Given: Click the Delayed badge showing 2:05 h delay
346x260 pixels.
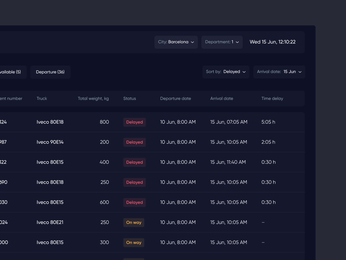Looking at the screenshot, I should pyautogui.click(x=134, y=142).
